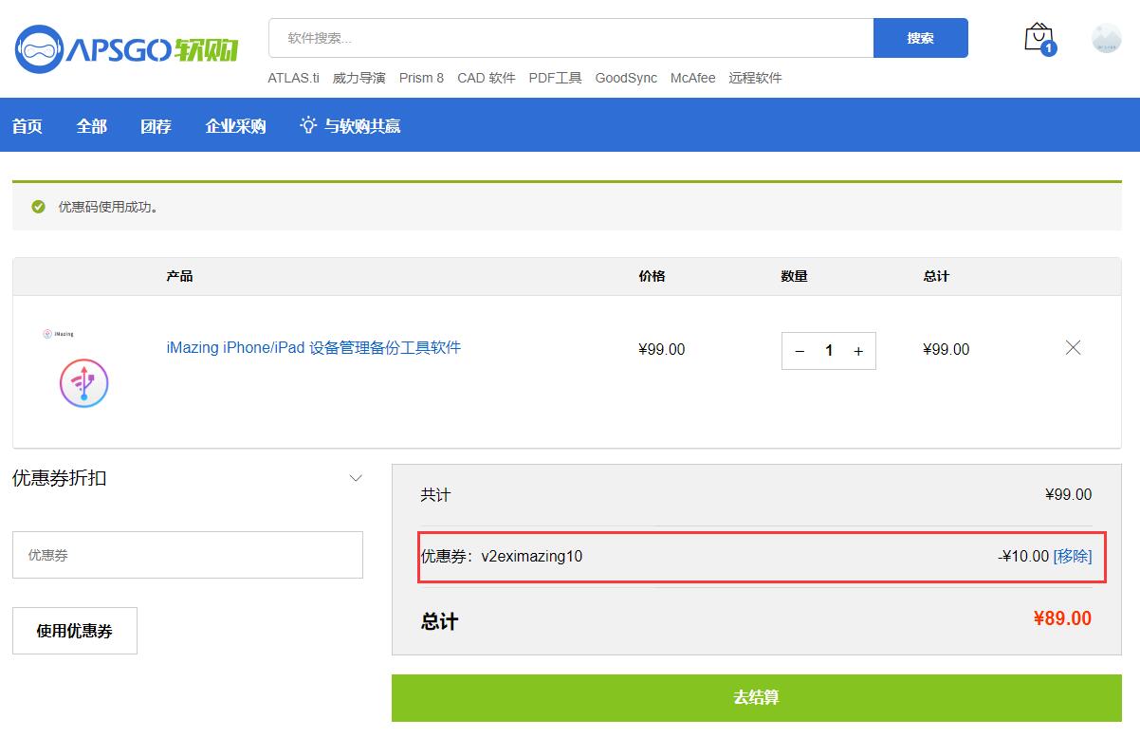Open the 首页 navigation menu item
Screen dimensions: 1140x737
tap(28, 126)
